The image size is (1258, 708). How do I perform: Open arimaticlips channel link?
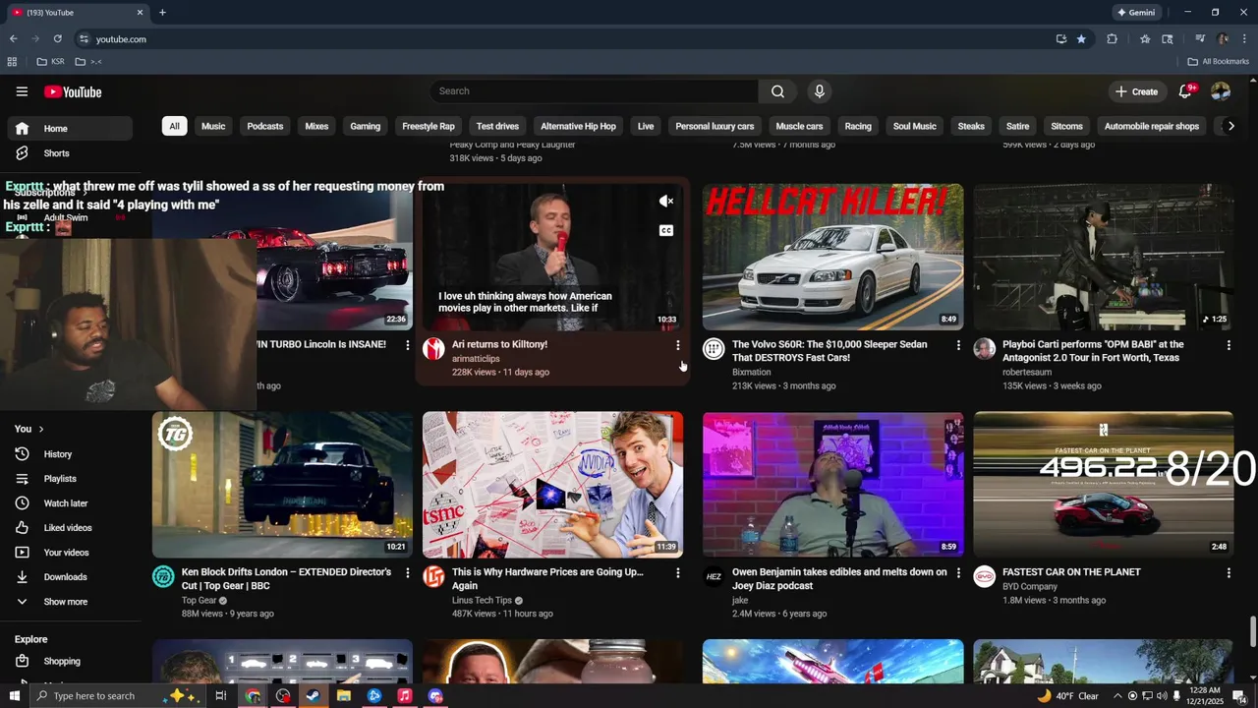pos(476,359)
